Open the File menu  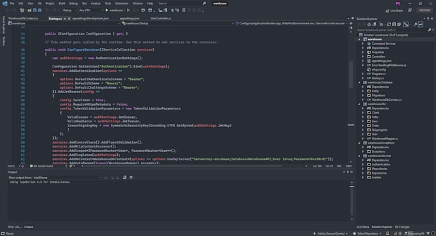click(x=12, y=3)
